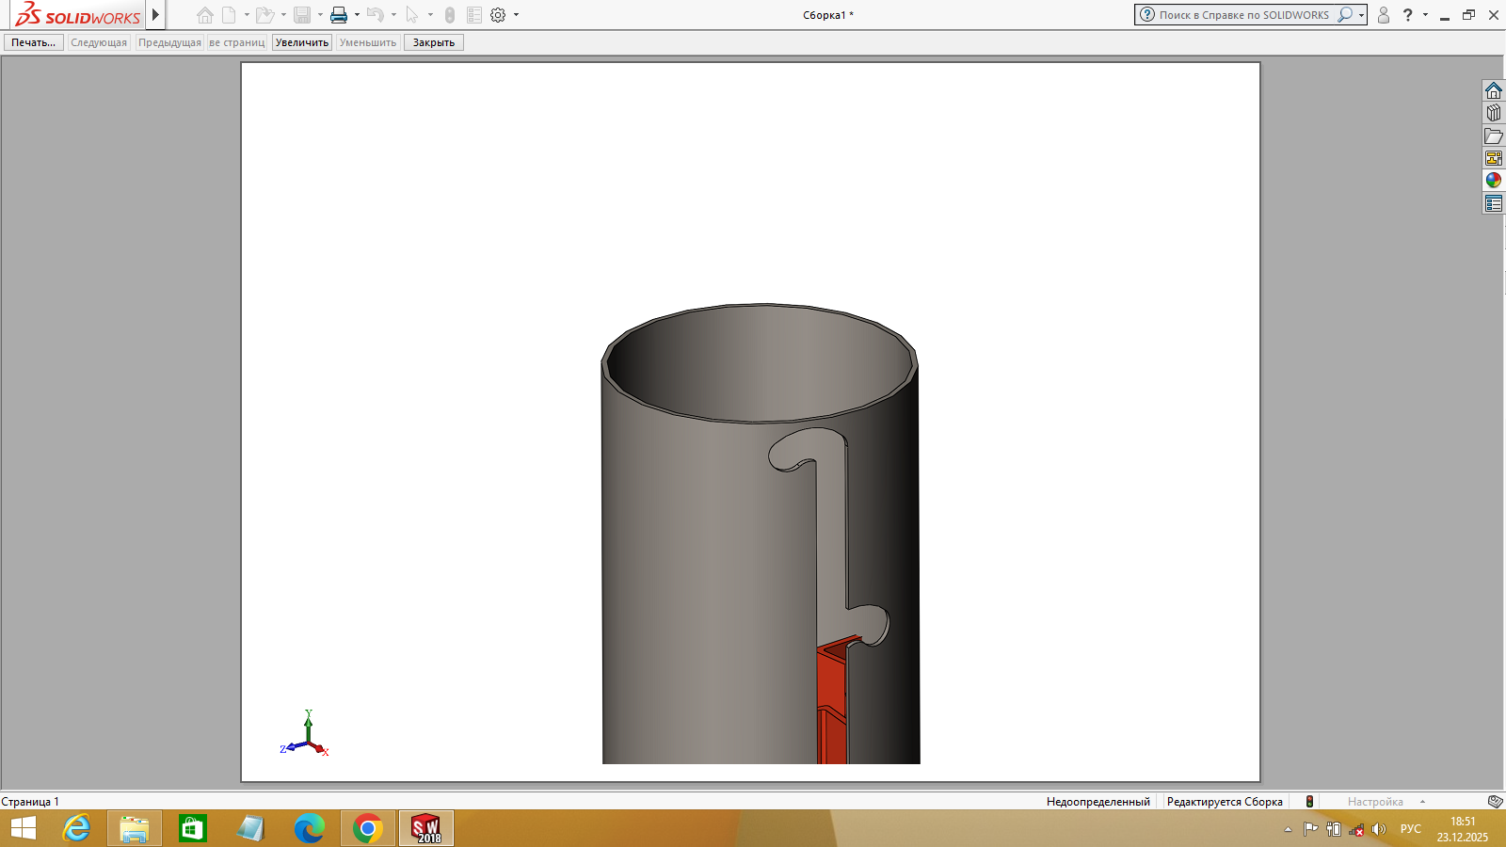Click the Печать... button
The width and height of the screenshot is (1506, 847).
click(34, 42)
